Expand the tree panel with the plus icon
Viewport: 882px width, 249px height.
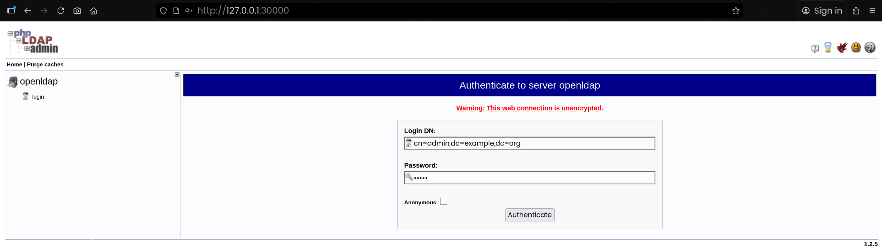pos(177,75)
